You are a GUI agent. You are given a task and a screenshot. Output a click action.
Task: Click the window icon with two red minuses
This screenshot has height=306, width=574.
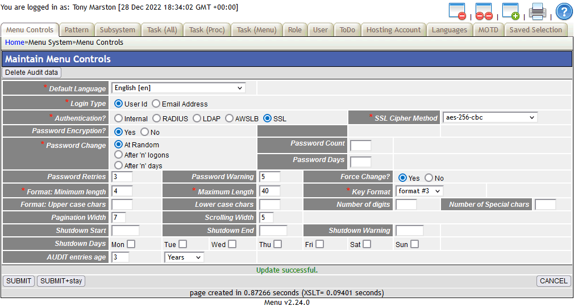point(484,11)
